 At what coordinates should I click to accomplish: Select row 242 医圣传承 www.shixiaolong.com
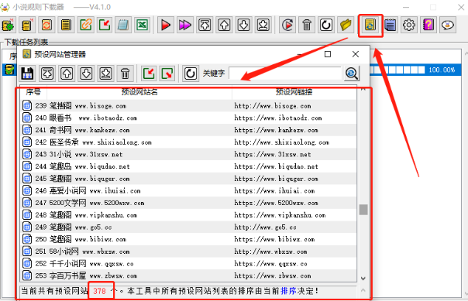pyautogui.click(x=188, y=142)
